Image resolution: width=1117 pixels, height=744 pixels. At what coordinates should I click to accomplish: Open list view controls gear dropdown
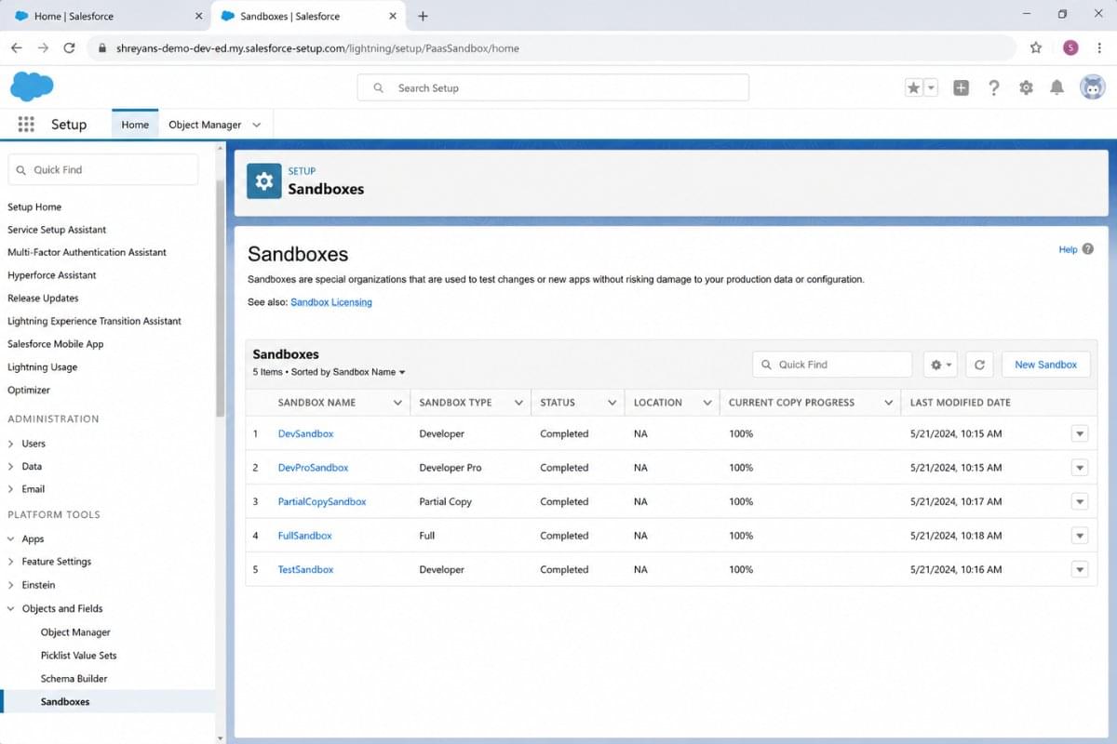[x=940, y=365]
